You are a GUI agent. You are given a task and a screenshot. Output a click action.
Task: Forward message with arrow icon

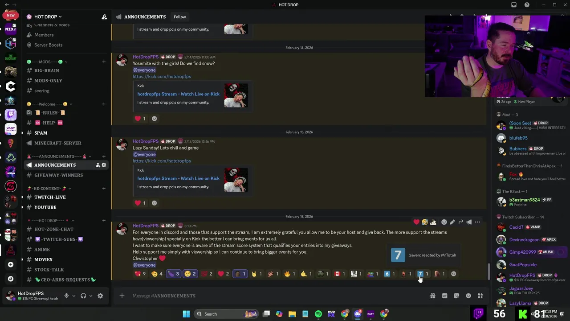pos(461,222)
